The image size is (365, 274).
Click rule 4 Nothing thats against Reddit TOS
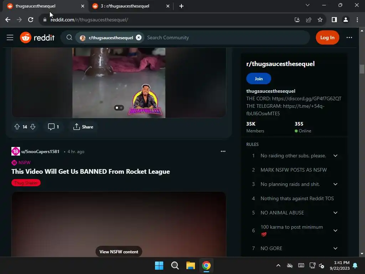[x=297, y=198]
